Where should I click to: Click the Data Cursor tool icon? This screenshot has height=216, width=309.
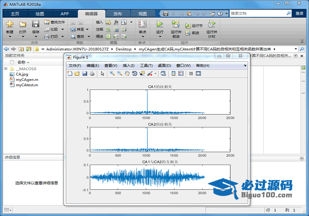pyautogui.click(x=142, y=73)
